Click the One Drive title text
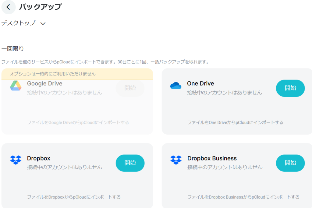 coord(200,83)
